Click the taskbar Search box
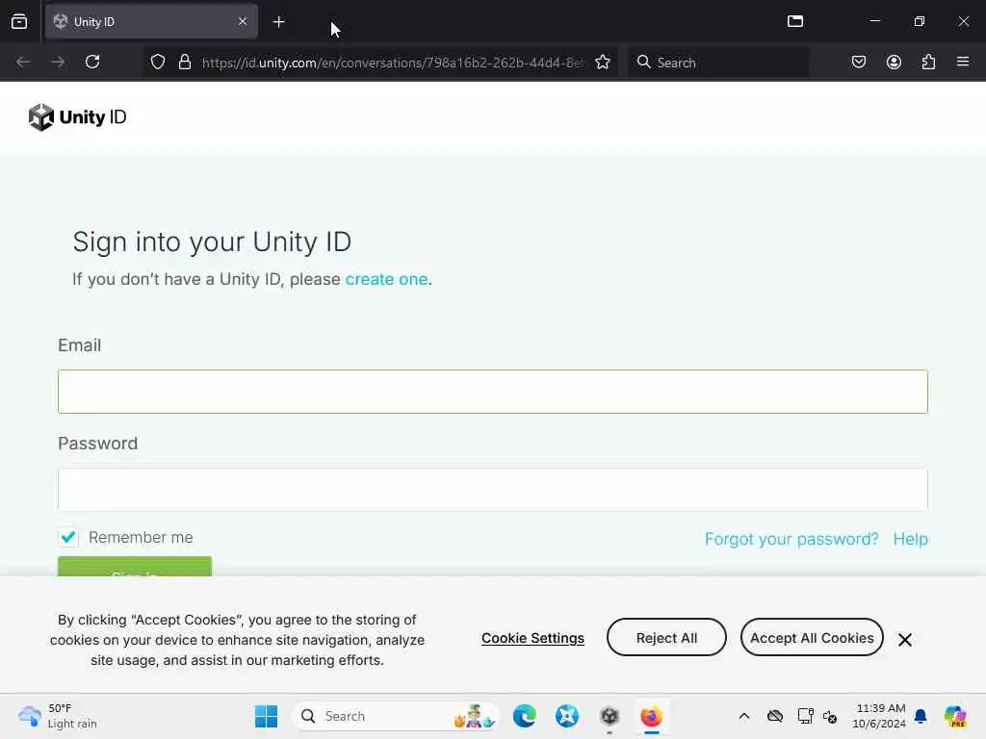 396,716
